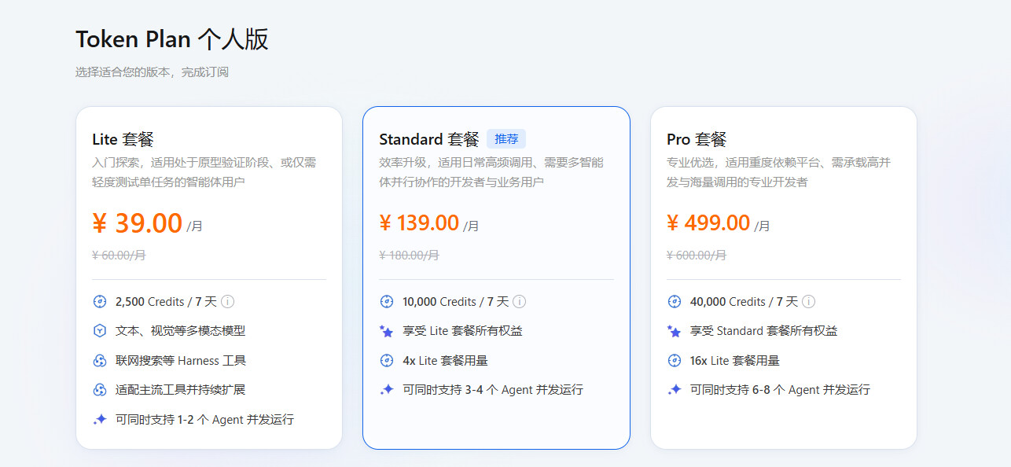Click icon beside 16x Lite 套餐用量
Image resolution: width=1011 pixels, height=467 pixels.
pos(674,361)
